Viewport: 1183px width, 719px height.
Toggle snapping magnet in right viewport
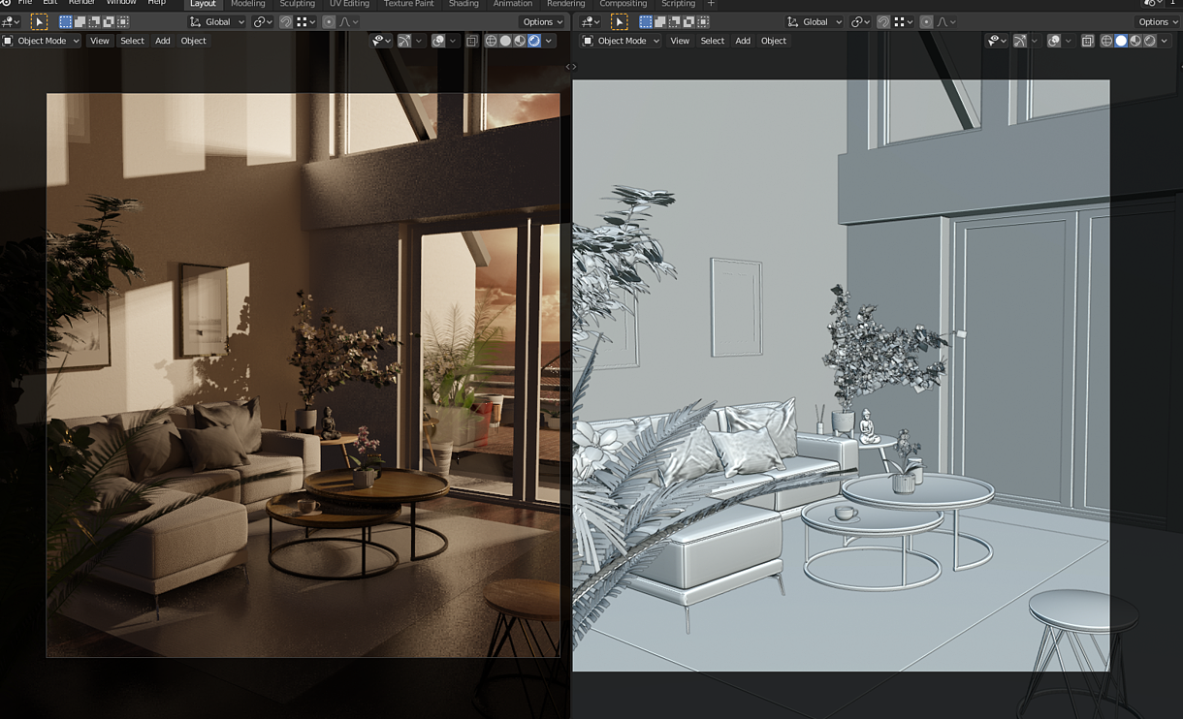point(883,21)
